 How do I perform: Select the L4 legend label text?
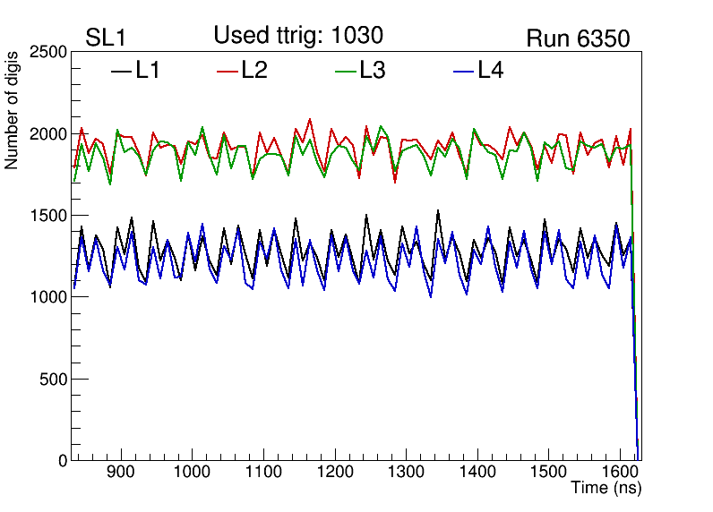pos(490,71)
